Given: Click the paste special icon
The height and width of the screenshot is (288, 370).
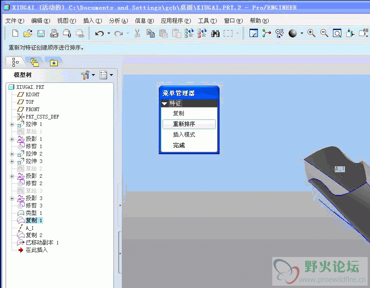Looking at the screenshot, I should (176, 33).
